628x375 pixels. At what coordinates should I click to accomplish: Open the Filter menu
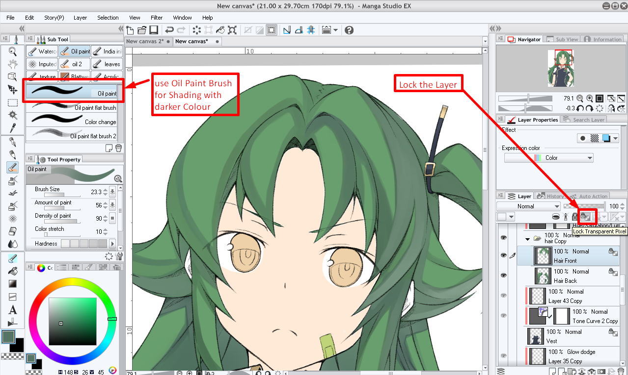(157, 18)
